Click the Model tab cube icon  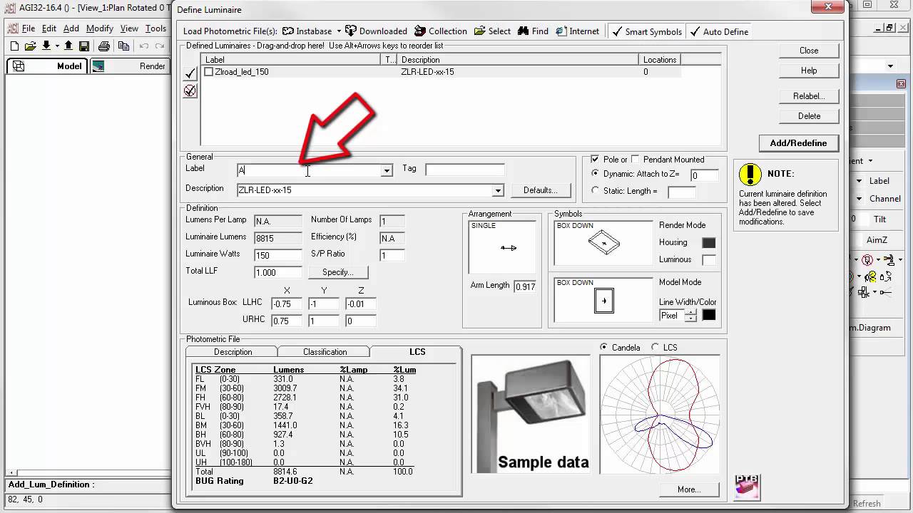point(19,66)
